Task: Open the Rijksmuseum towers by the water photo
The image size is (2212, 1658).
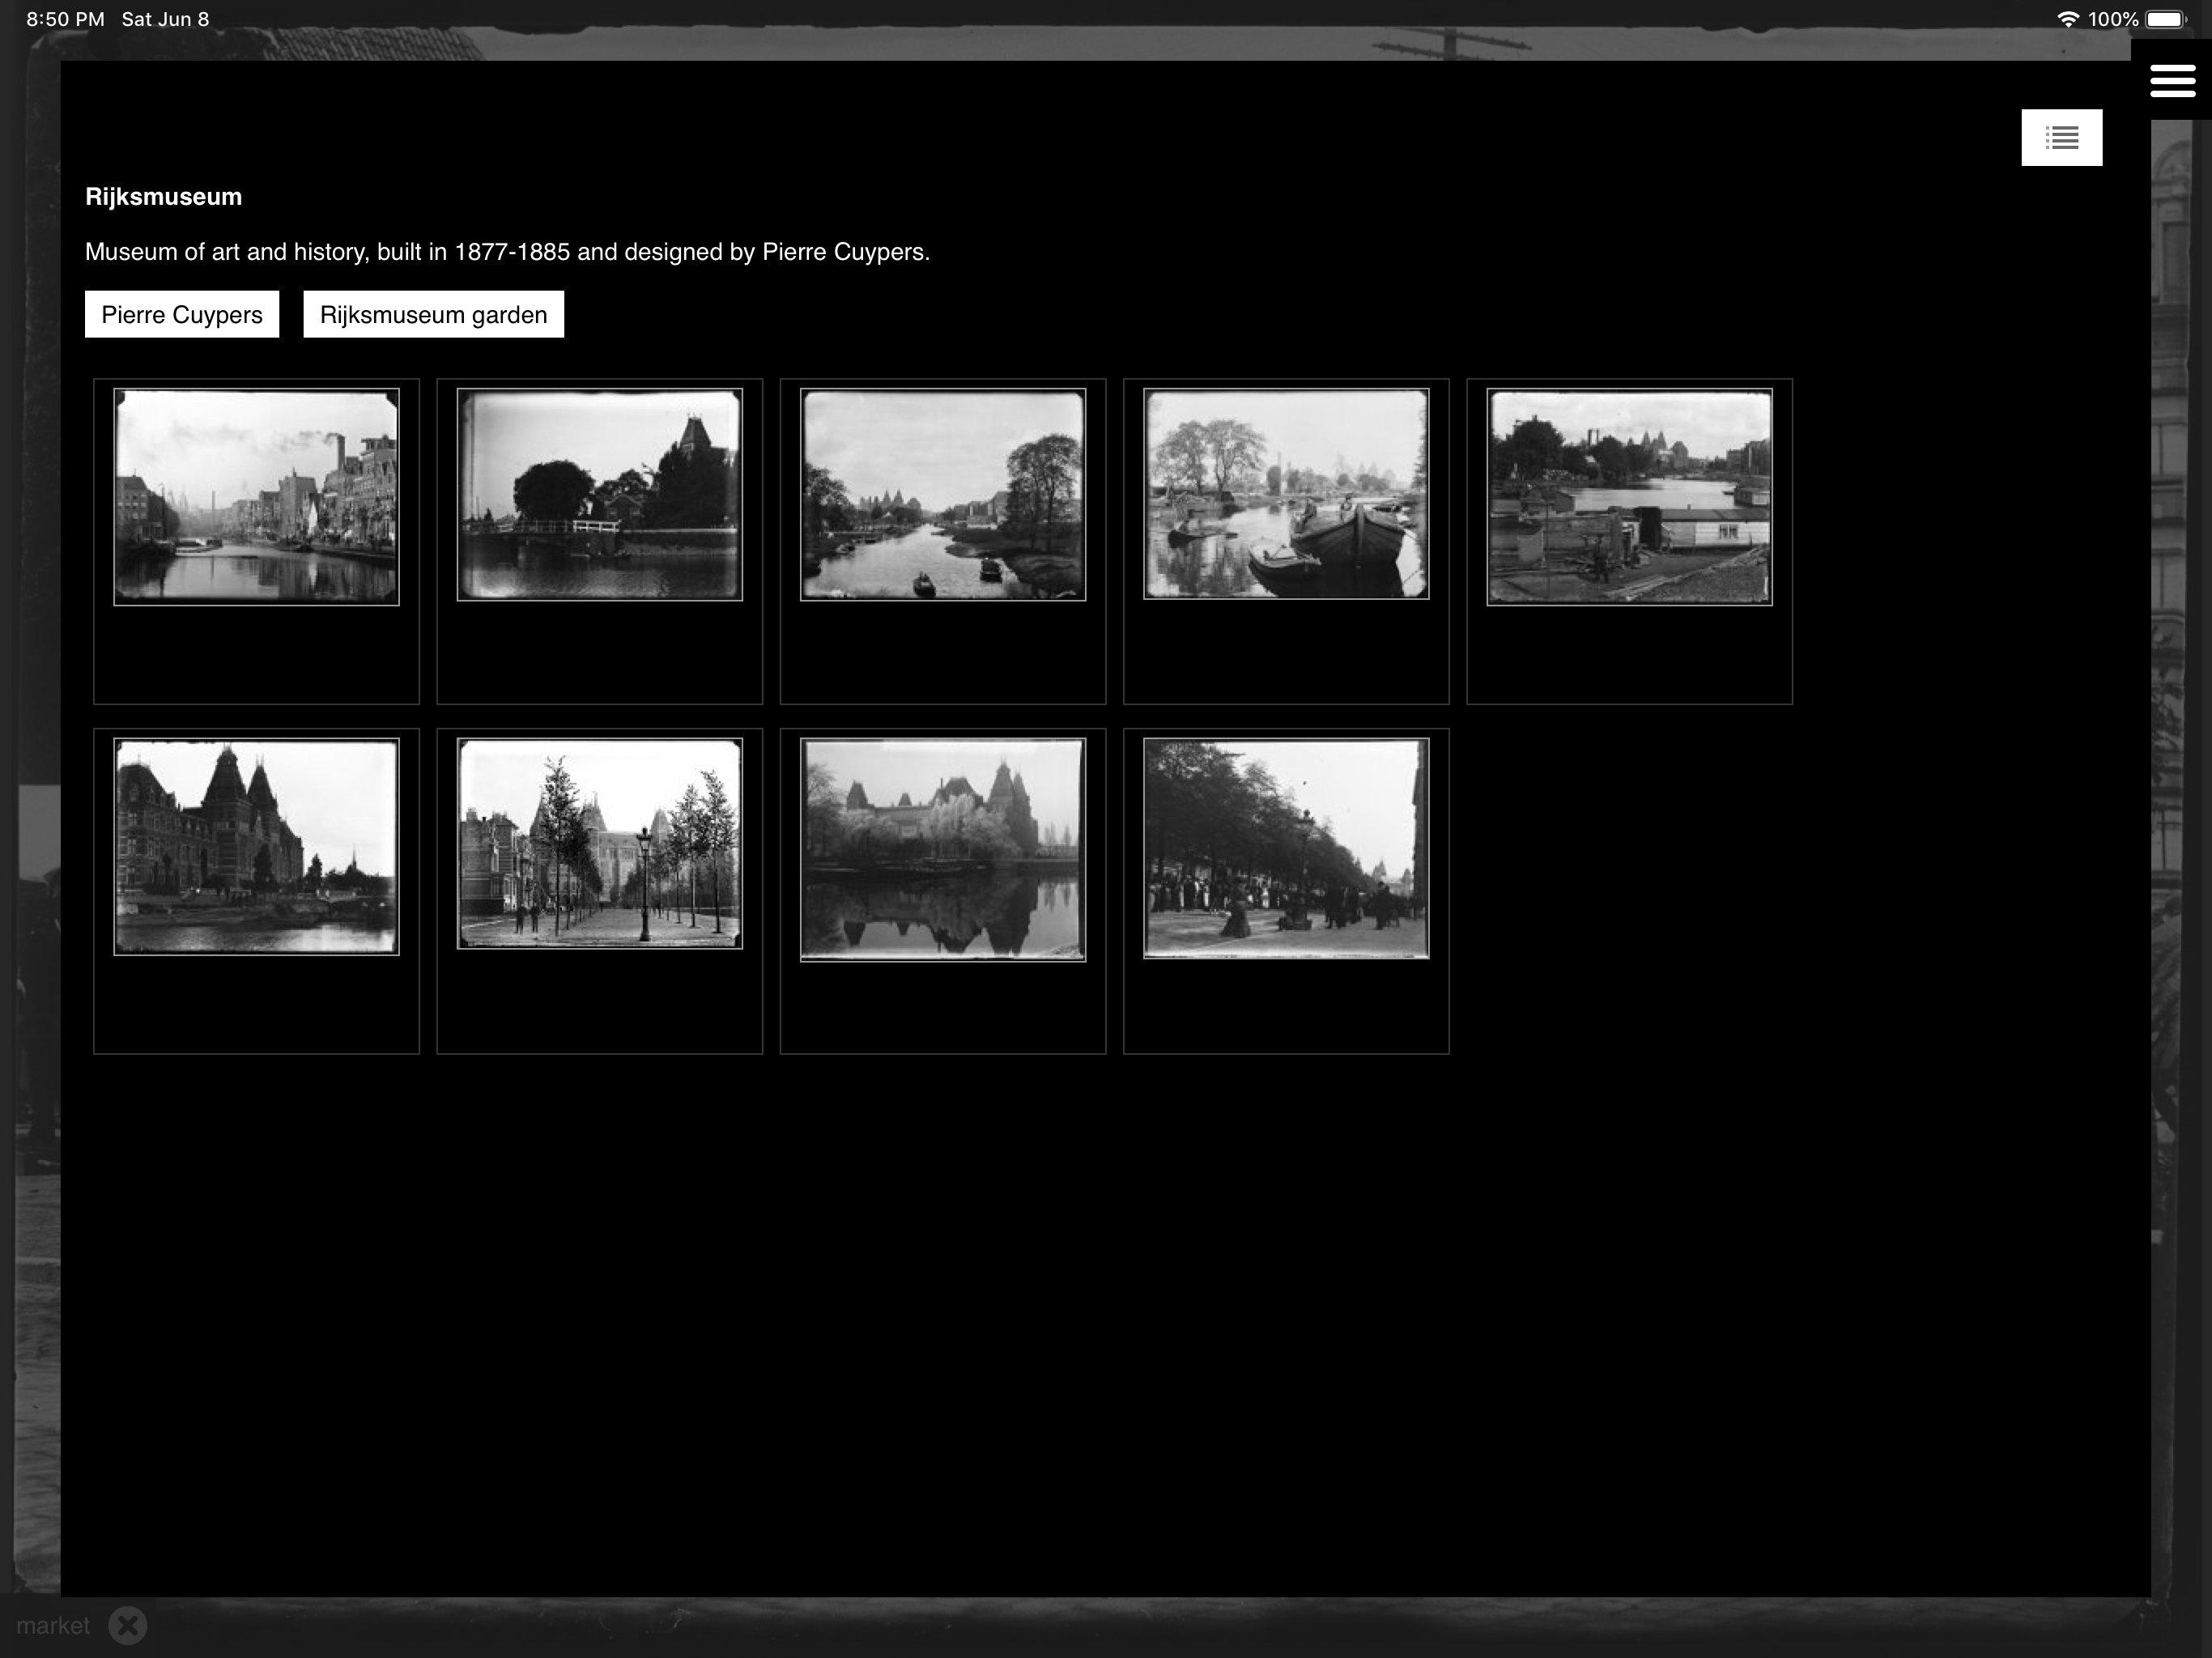Action: pos(256,847)
